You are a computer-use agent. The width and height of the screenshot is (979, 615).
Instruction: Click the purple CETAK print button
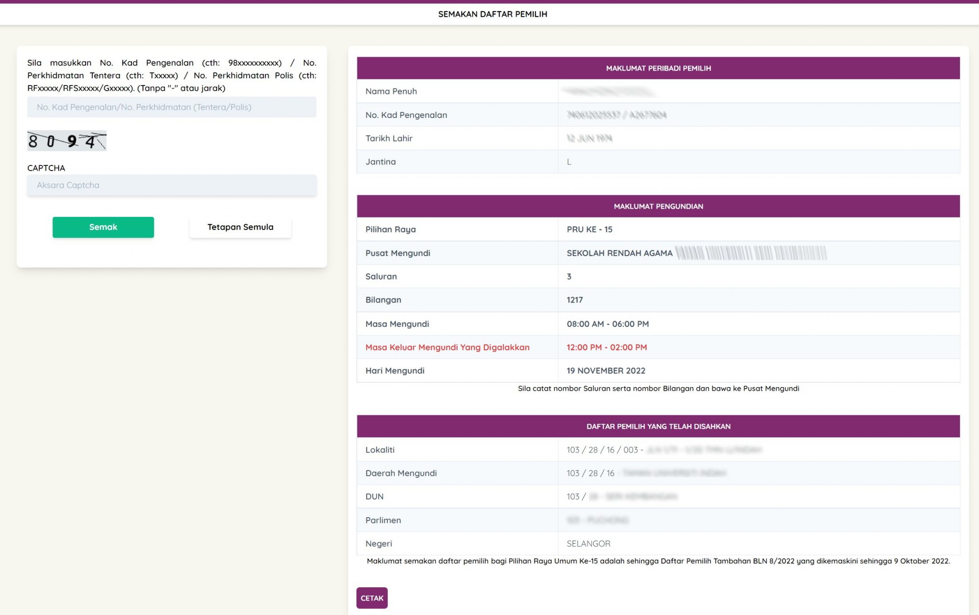(371, 598)
